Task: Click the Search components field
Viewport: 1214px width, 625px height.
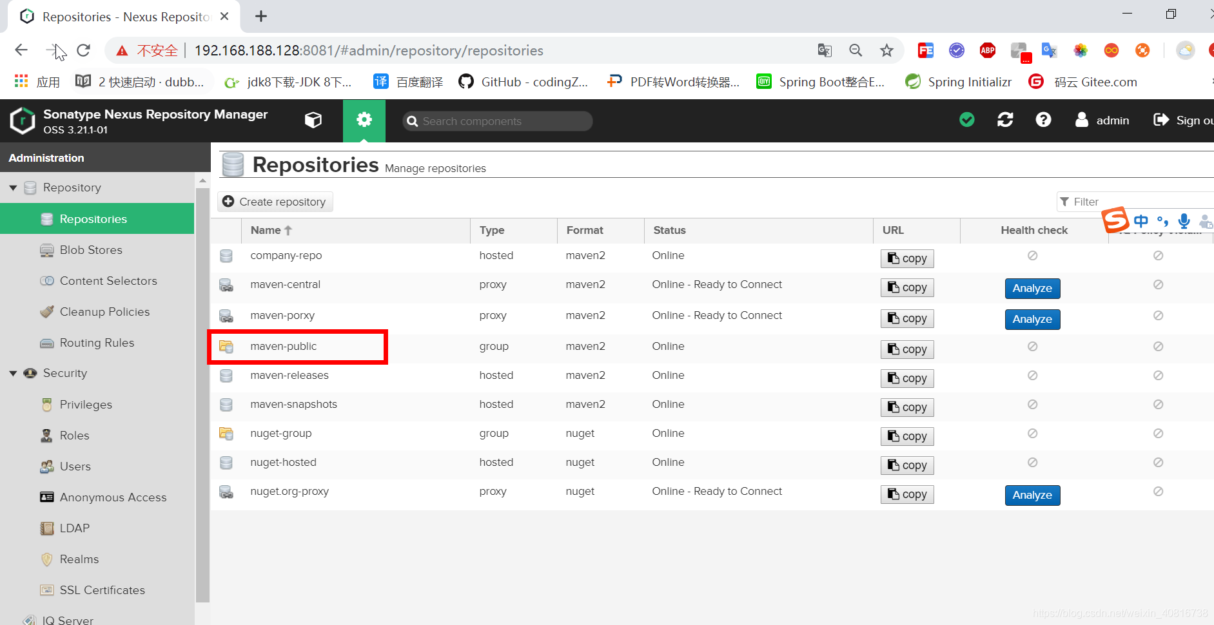Action: [x=498, y=121]
